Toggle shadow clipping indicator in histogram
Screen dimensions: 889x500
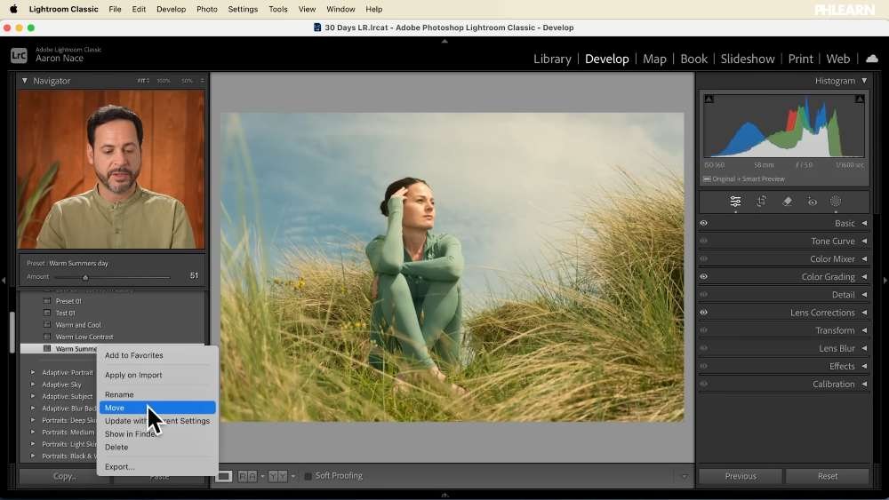tap(709, 99)
